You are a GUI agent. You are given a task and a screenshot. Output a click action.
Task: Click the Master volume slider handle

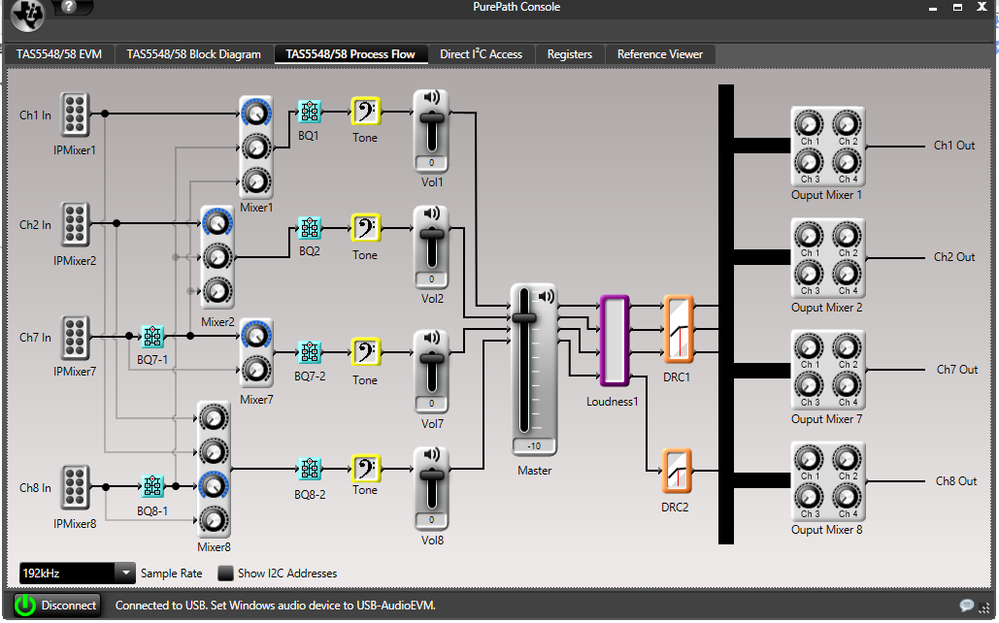[x=524, y=318]
